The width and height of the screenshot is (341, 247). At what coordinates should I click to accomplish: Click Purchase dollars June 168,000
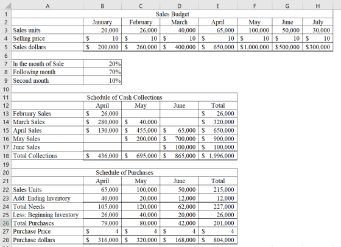tap(179, 240)
